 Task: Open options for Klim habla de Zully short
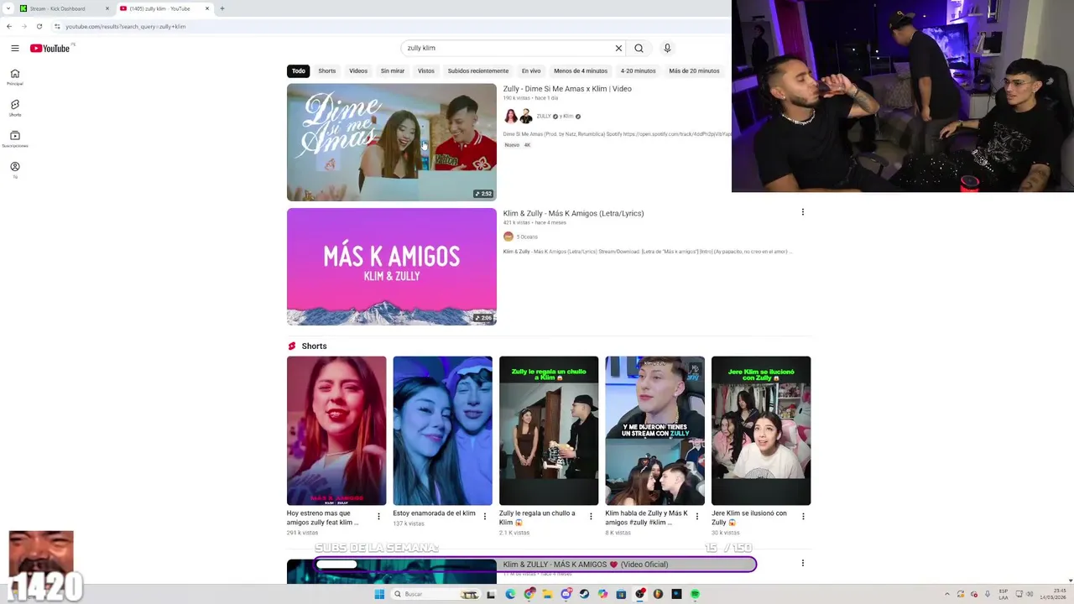[696, 517]
